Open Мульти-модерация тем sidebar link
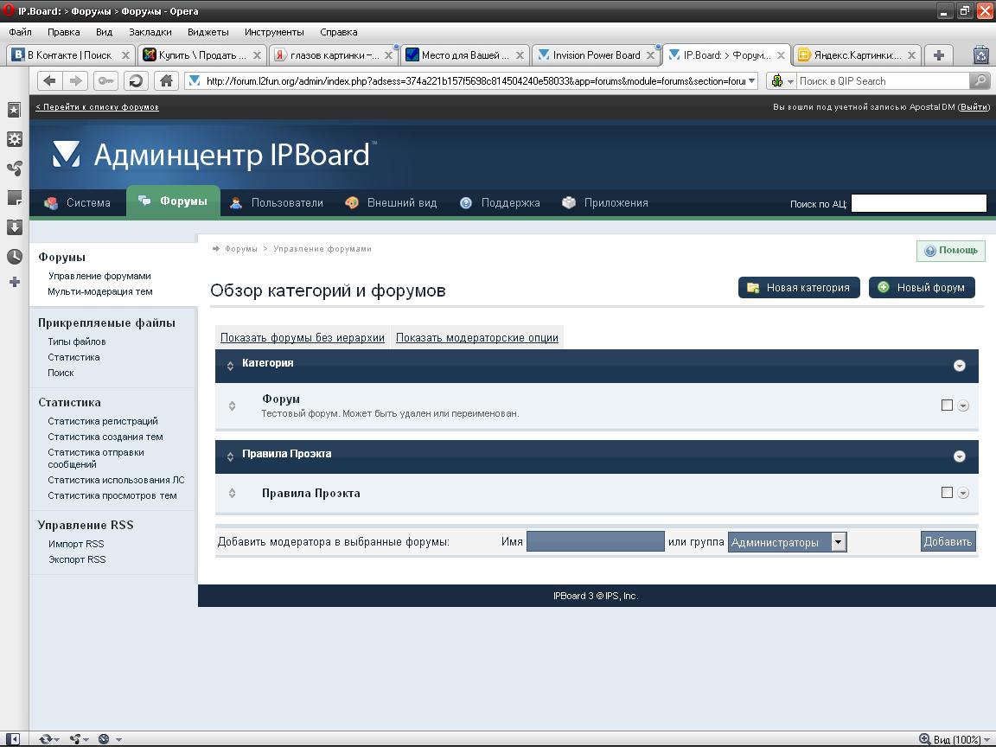The width and height of the screenshot is (996, 747). (x=100, y=291)
